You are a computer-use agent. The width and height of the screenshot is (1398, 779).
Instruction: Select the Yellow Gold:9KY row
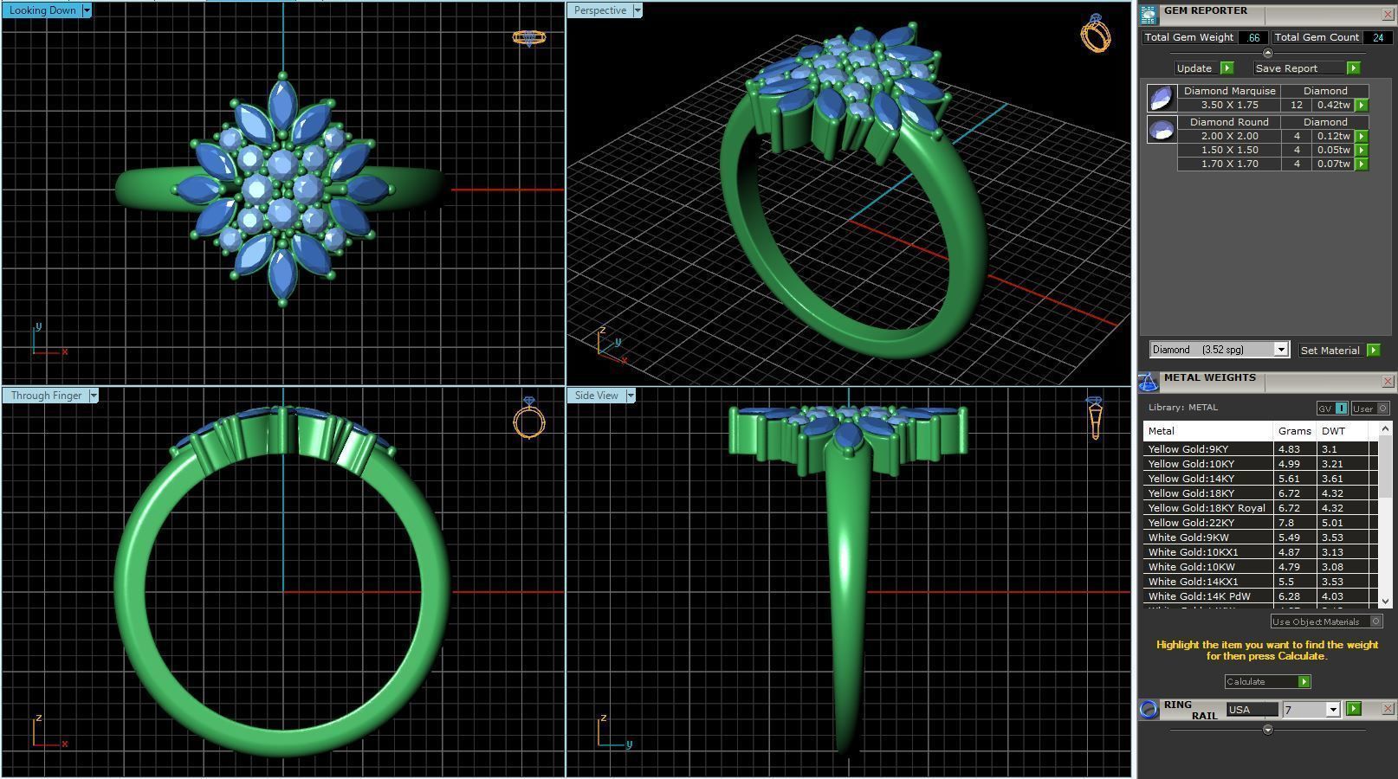coord(1260,449)
